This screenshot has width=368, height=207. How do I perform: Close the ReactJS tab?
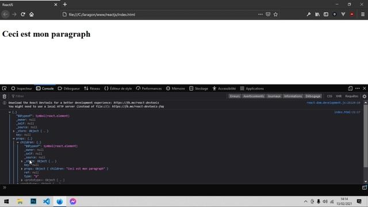(x=56, y=5)
